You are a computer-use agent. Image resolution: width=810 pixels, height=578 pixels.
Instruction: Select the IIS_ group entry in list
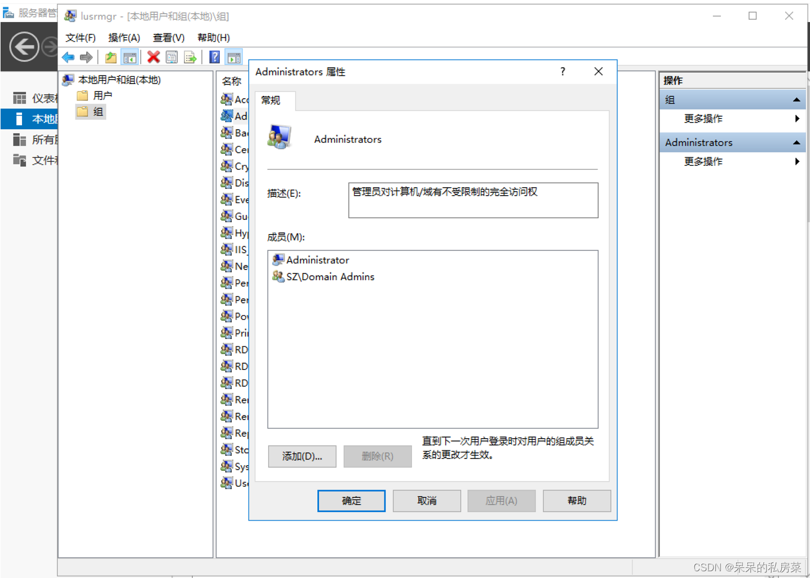pyautogui.click(x=234, y=249)
